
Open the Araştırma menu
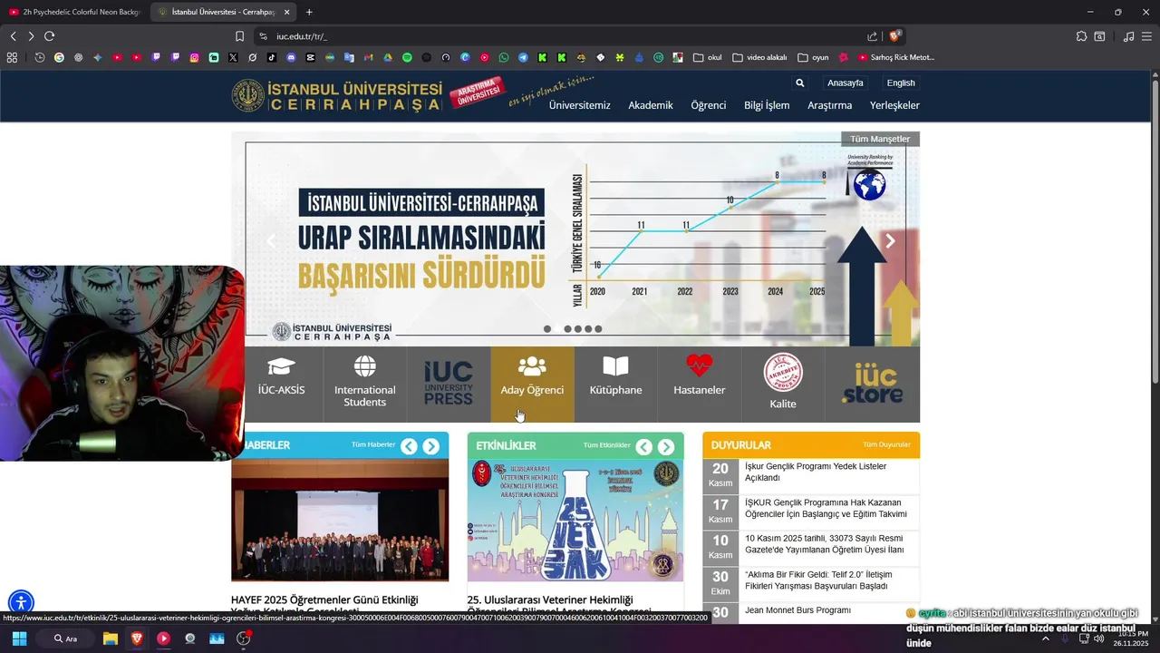[829, 105]
